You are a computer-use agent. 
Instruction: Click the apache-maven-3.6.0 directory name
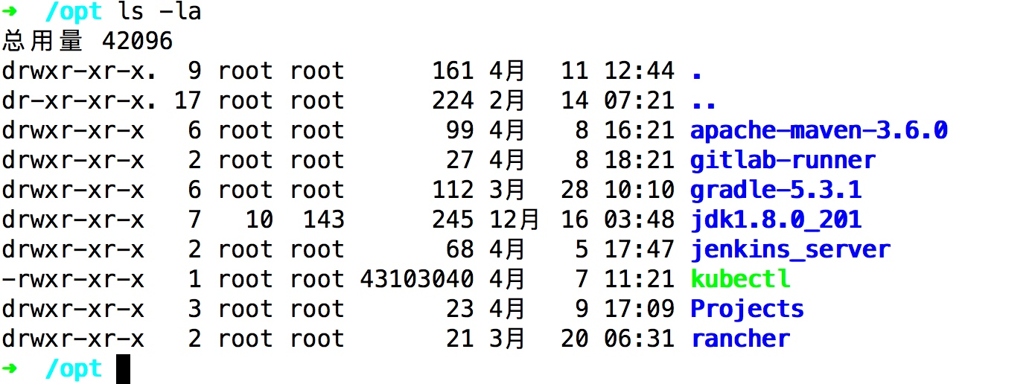(818, 130)
